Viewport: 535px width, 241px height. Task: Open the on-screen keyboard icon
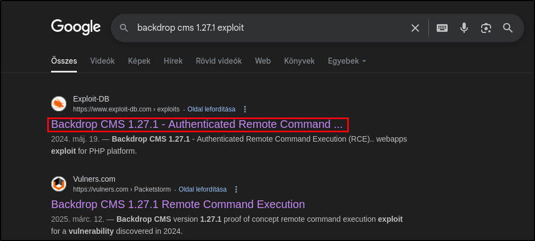click(x=442, y=28)
